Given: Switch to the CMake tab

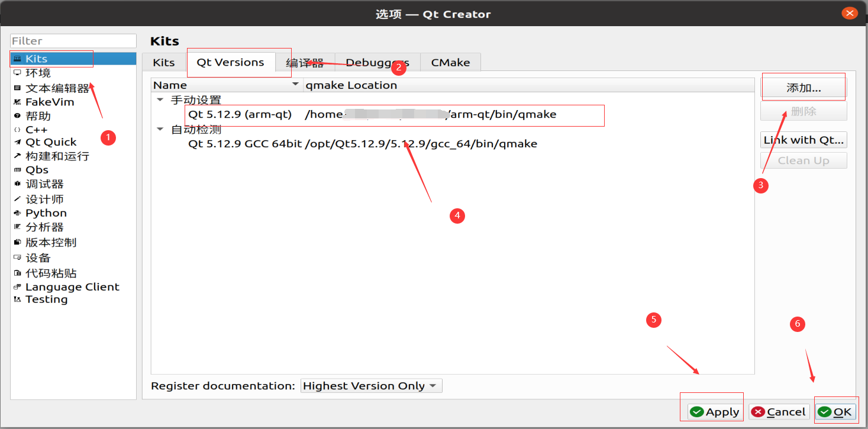Looking at the screenshot, I should click(450, 62).
